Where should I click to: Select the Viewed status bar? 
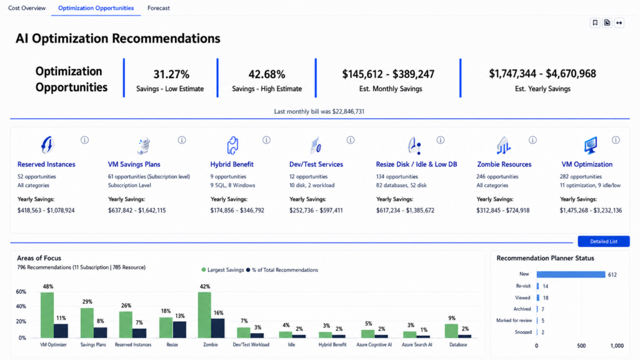click(x=538, y=298)
